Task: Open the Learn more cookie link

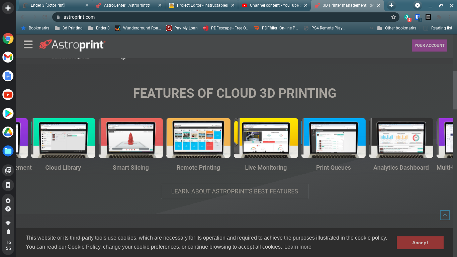Action: point(298,247)
